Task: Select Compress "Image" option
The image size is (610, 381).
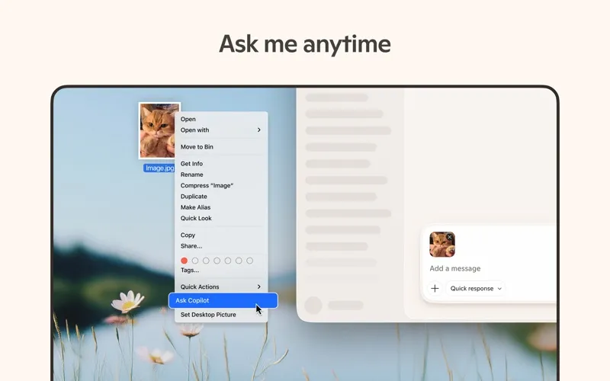Action: point(221,185)
